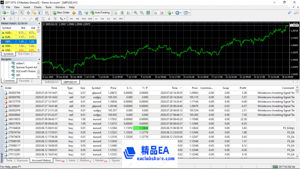Draw a vertical line tool

click(x=18, y=19)
